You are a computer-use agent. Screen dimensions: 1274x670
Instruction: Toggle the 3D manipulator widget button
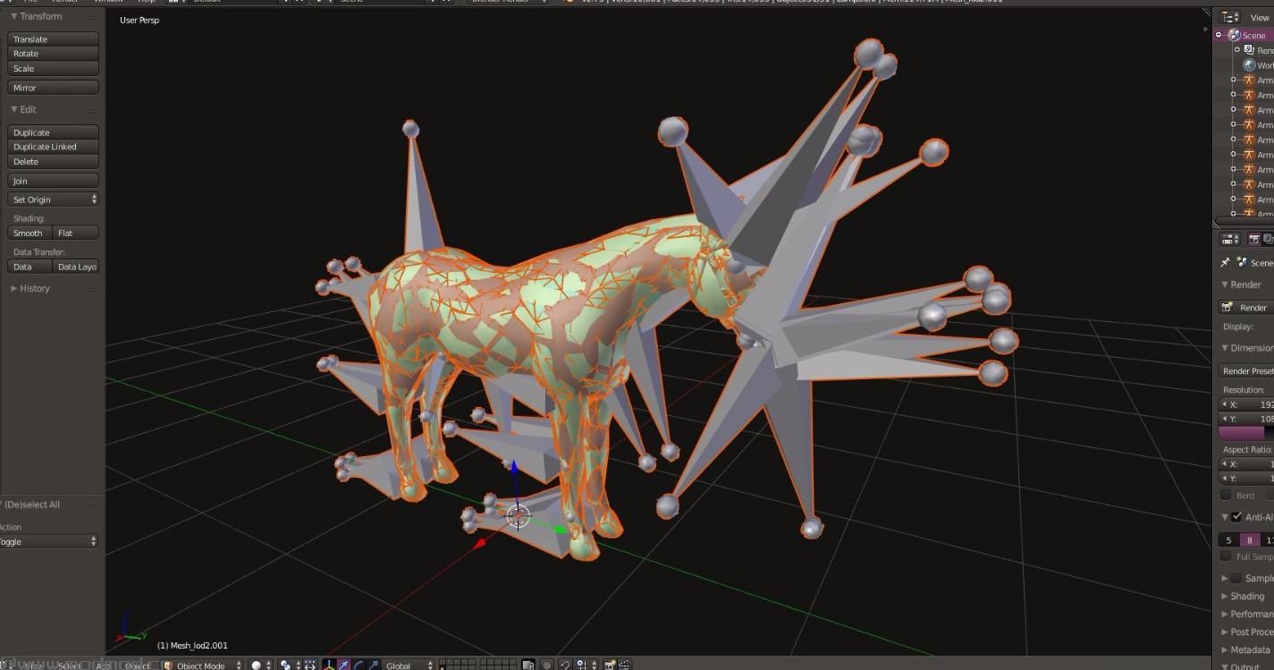pyautogui.click(x=328, y=665)
